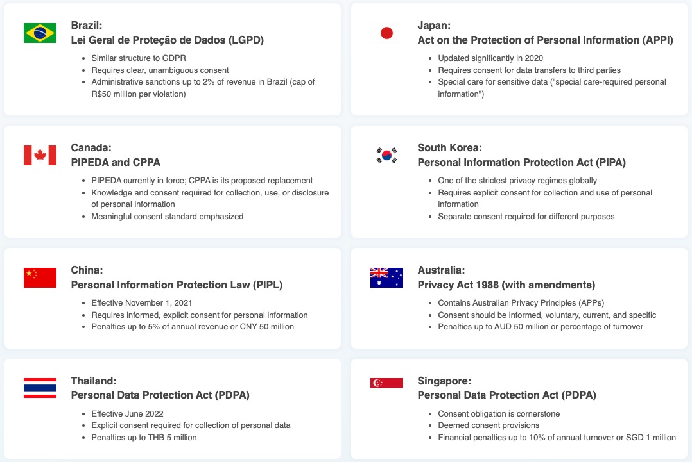Select the 'PIPEDA and CPPA' title

[x=116, y=162]
